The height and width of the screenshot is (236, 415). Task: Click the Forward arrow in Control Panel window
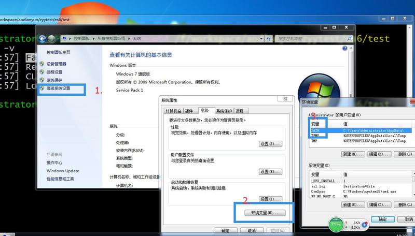point(51,39)
